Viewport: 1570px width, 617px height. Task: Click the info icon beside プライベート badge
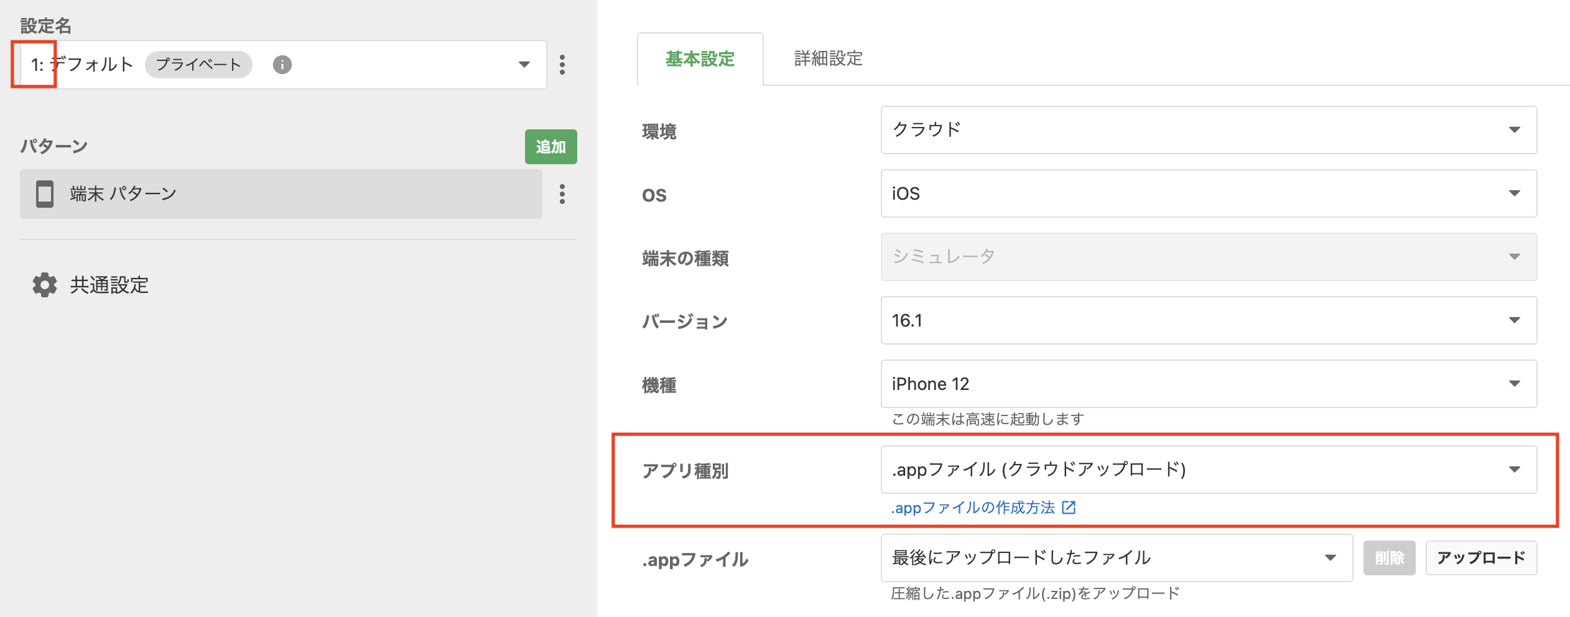pos(282,65)
